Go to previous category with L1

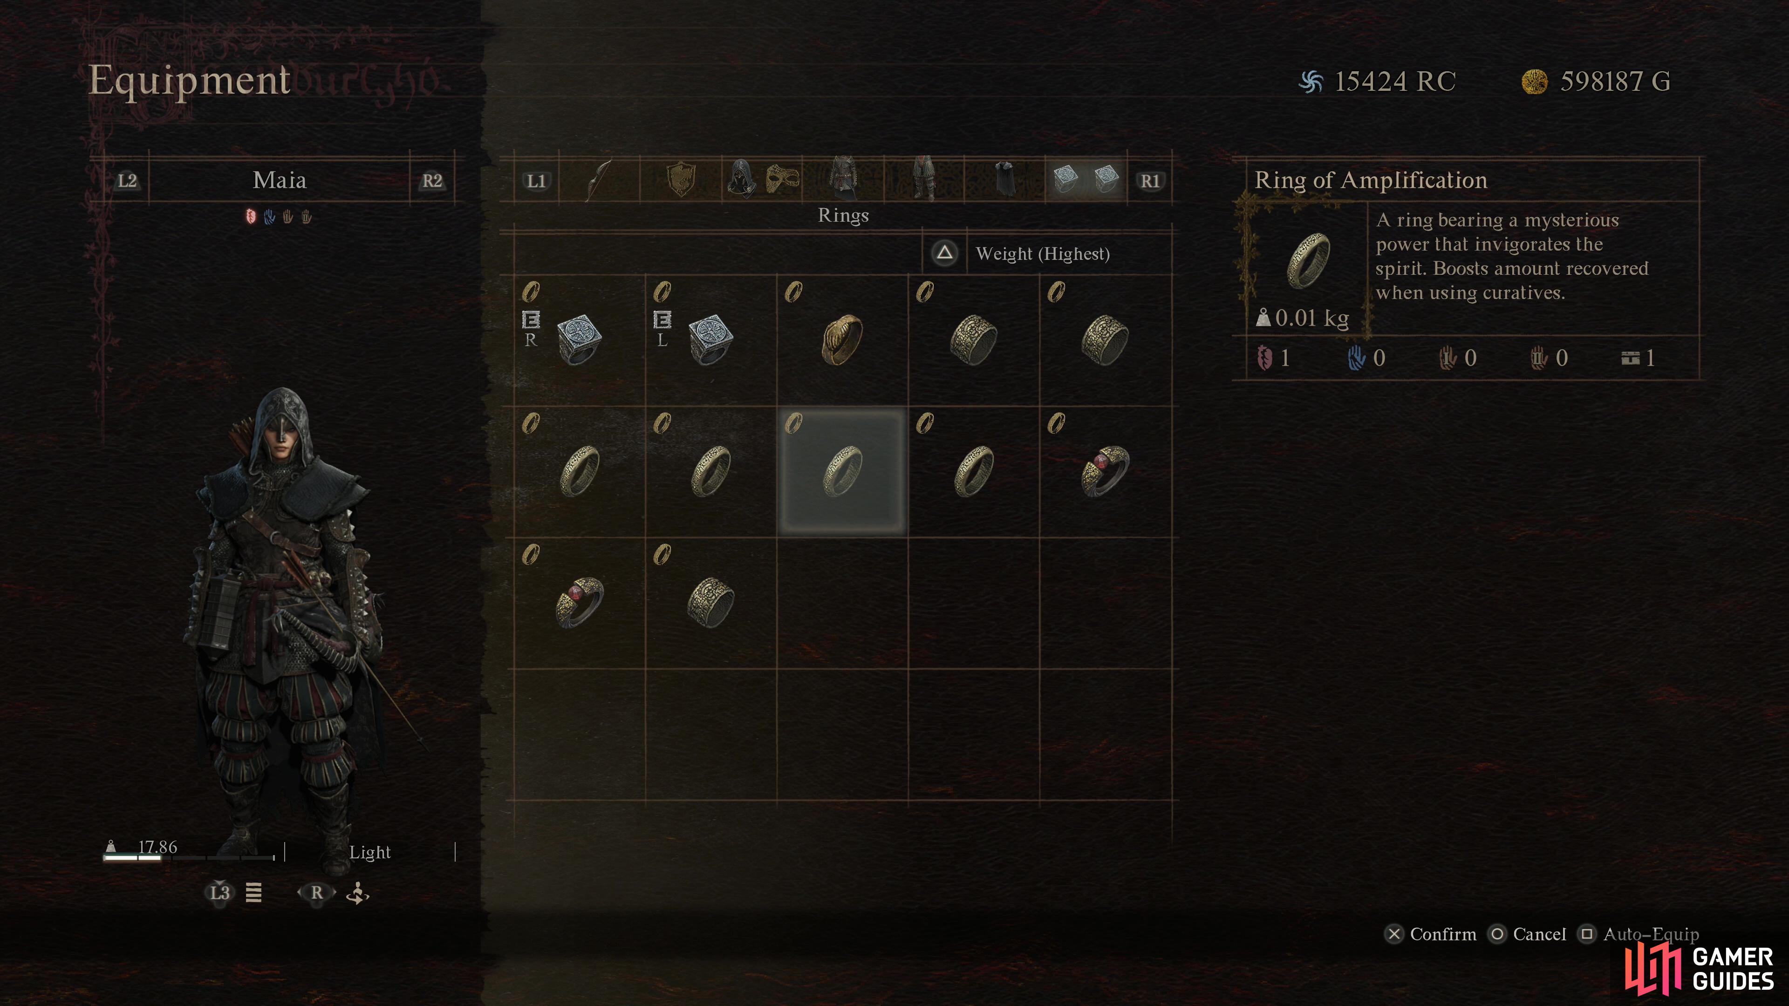click(536, 181)
